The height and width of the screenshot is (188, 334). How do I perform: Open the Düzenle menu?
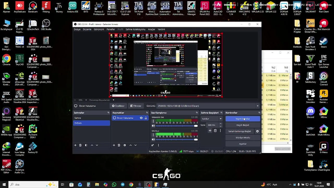pos(87,29)
